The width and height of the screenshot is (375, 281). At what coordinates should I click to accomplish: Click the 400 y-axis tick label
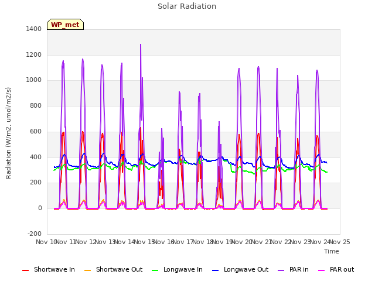click(x=36, y=157)
